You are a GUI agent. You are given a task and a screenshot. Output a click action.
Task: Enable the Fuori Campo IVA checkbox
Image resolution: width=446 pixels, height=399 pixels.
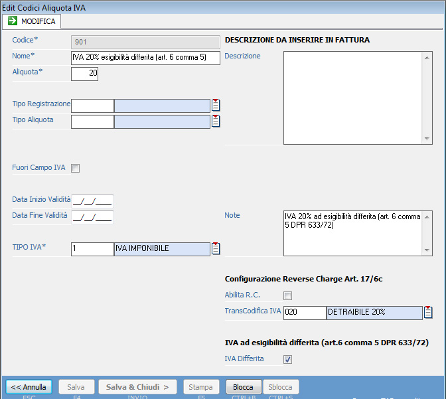pyautogui.click(x=75, y=168)
